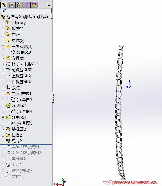Select the 草图1 sketch icon

coord(13,99)
